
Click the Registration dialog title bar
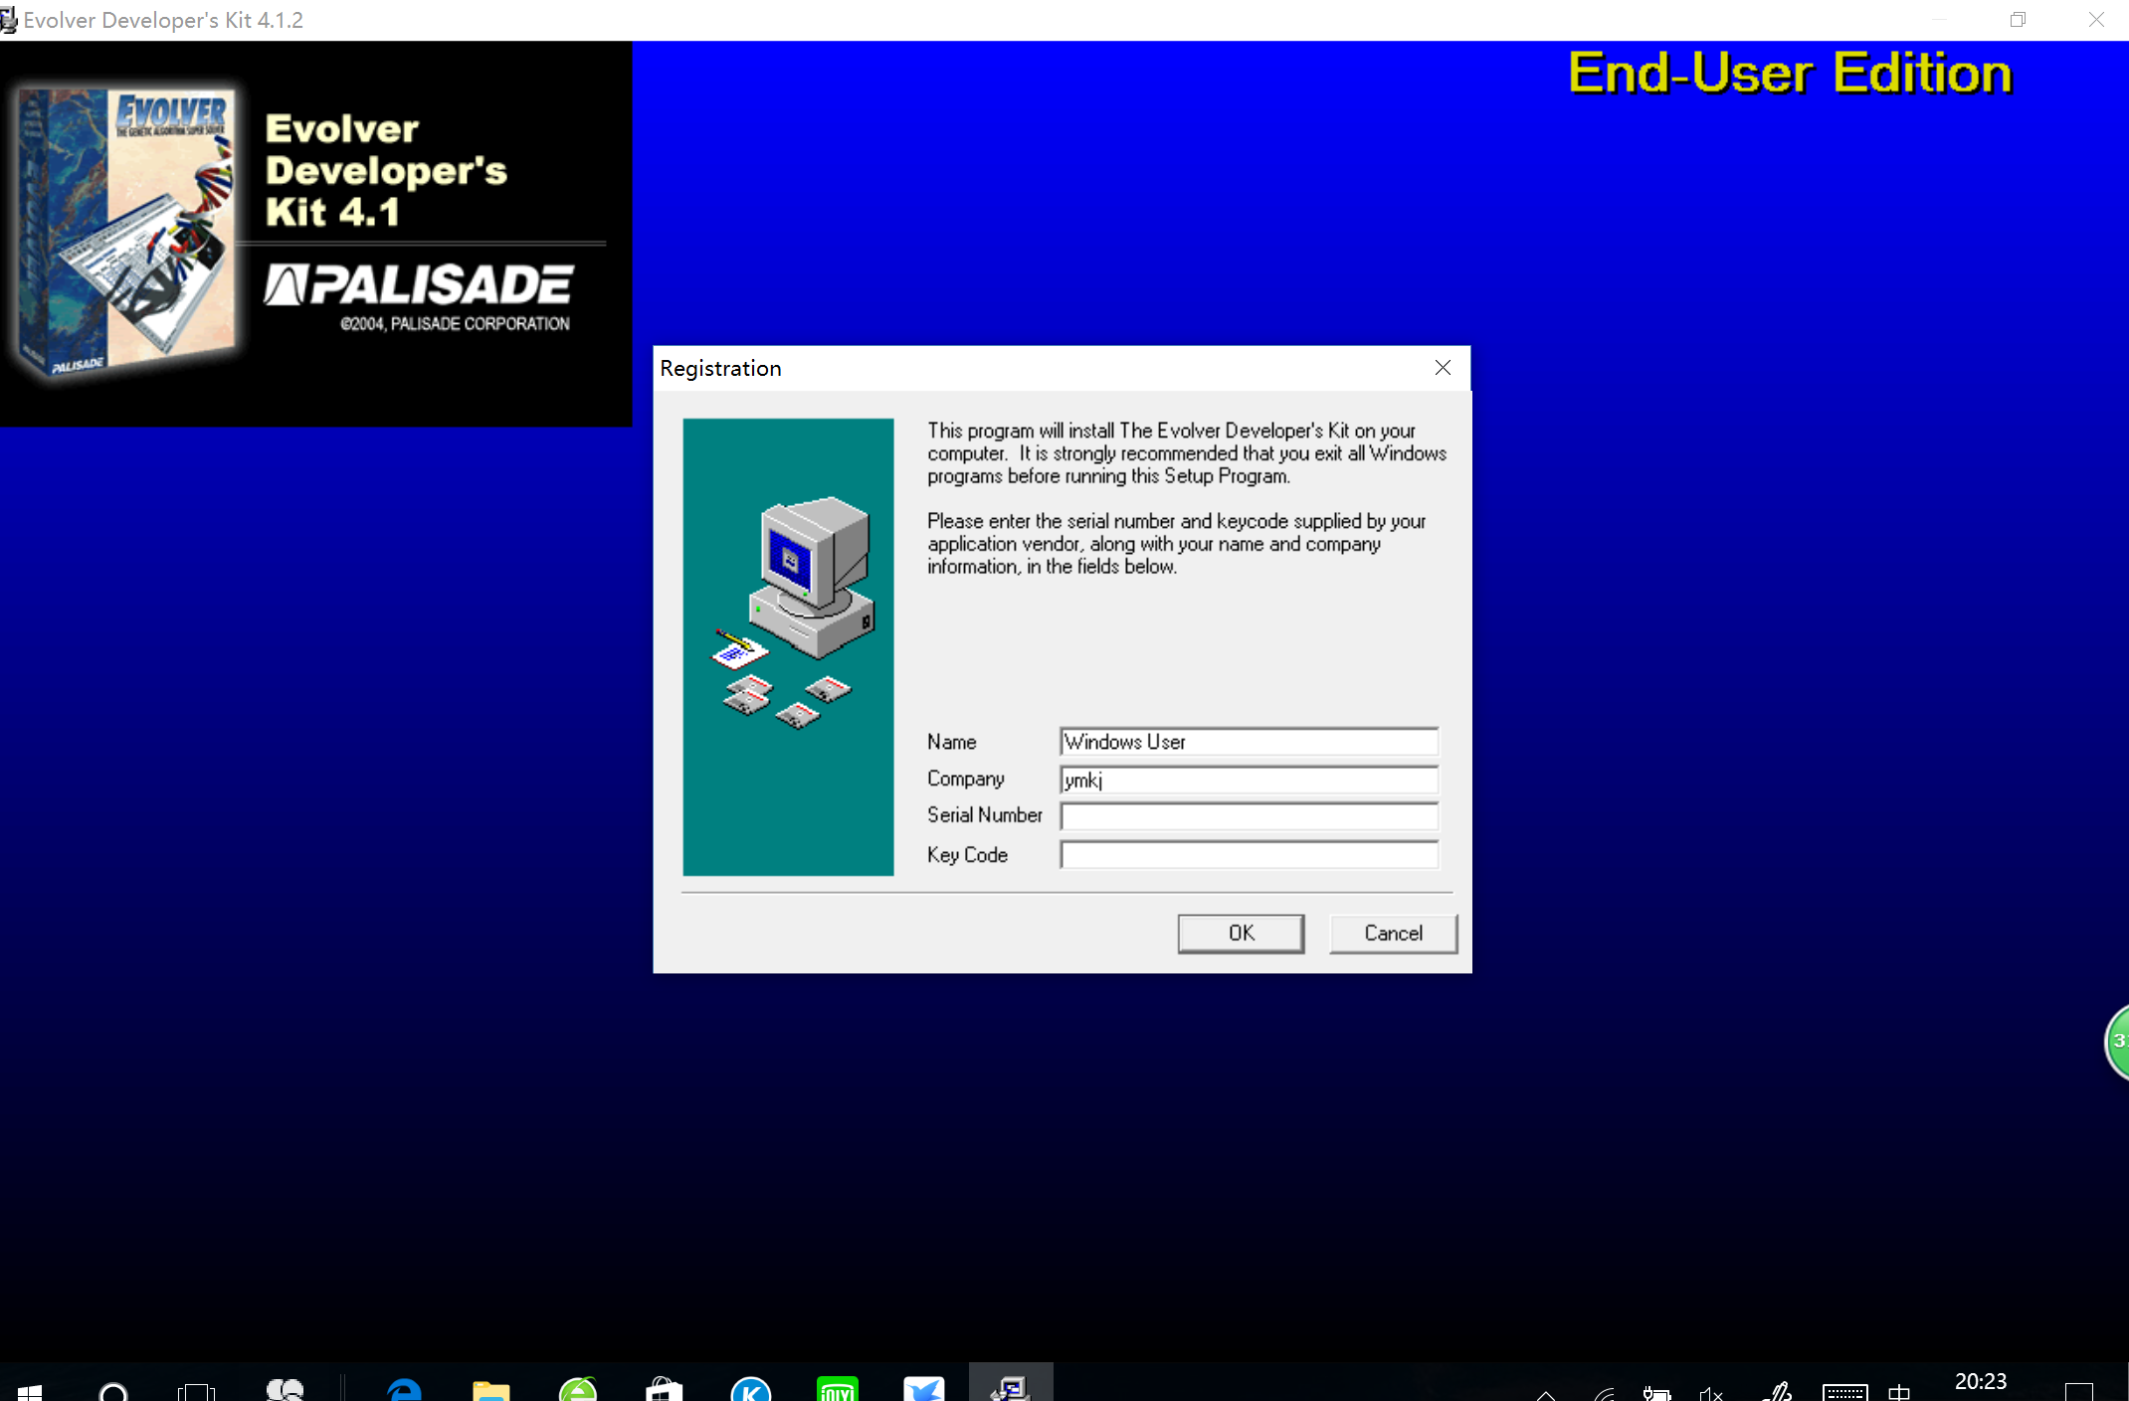[x=1061, y=366]
